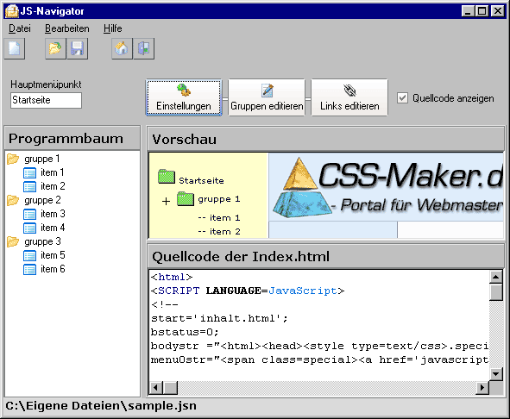Click the '<html>' line in source code
The image size is (510, 419).
click(172, 277)
